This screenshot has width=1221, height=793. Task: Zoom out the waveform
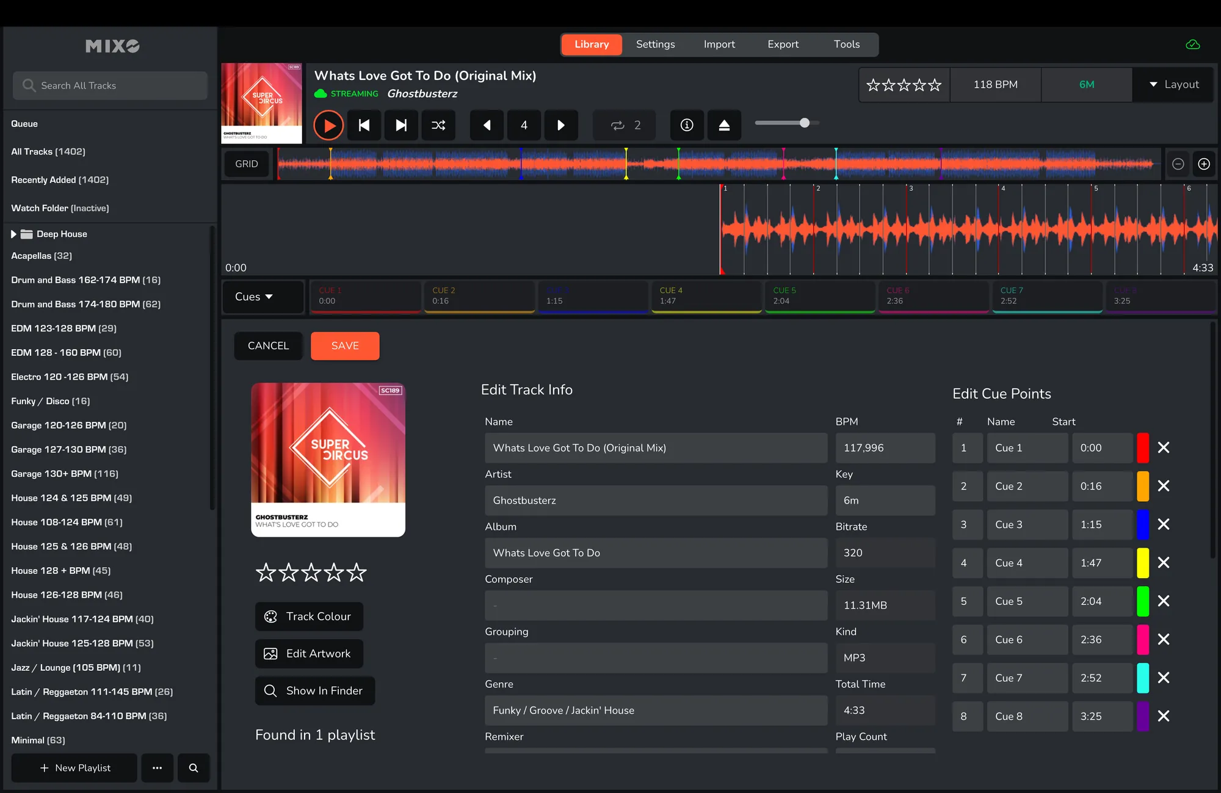(1178, 164)
